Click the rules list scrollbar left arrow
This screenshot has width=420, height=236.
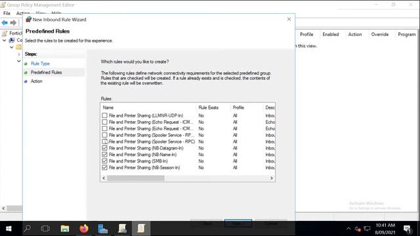coord(104,178)
